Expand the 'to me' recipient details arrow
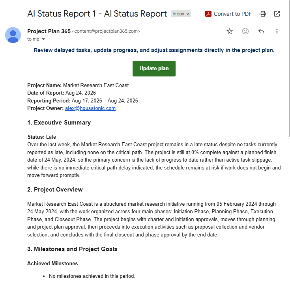290x281 pixels. coord(43,39)
